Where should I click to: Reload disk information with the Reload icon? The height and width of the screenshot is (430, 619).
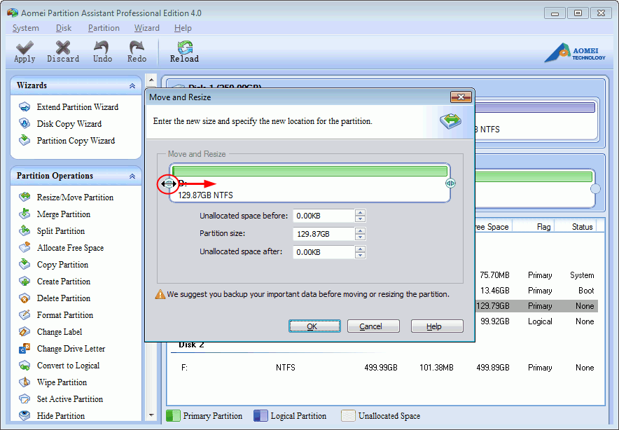pos(183,51)
